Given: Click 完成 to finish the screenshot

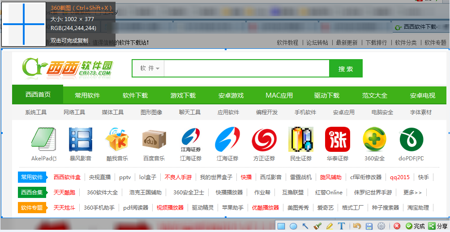Looking at the screenshot, I should [415, 226].
